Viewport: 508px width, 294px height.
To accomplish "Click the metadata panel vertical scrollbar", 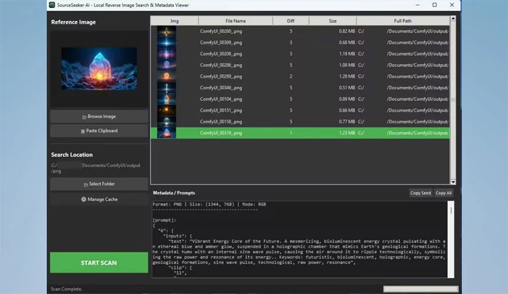I will pyautogui.click(x=451, y=239).
